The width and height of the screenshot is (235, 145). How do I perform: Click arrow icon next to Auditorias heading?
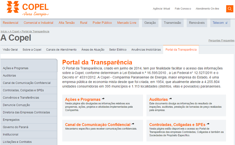coord(170,99)
